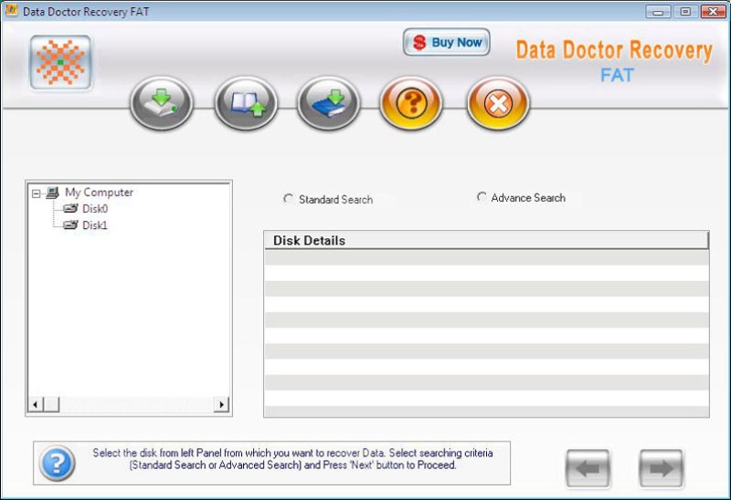The image size is (731, 500).
Task: Click the tree panel scroll right arrow
Action: click(221, 404)
